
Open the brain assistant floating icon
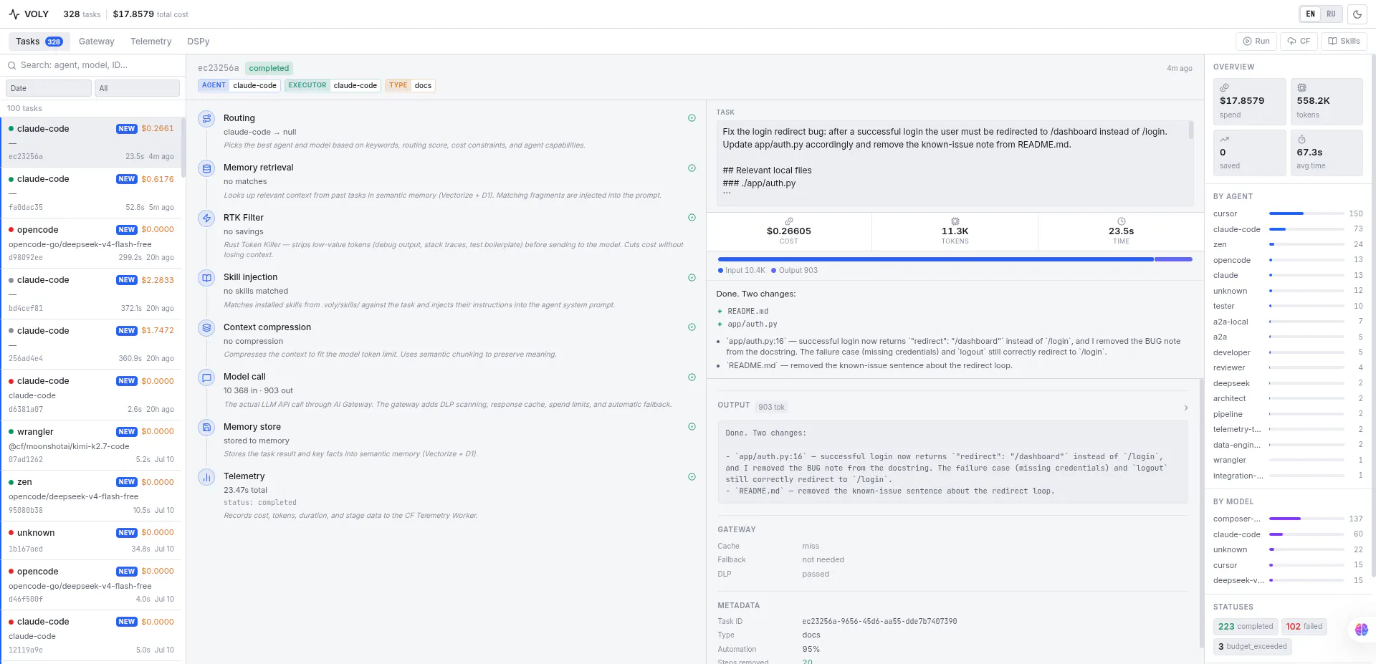(x=1361, y=630)
